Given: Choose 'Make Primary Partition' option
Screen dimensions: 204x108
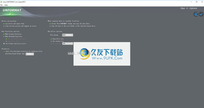Looking at the screenshot, I should coord(12,34).
